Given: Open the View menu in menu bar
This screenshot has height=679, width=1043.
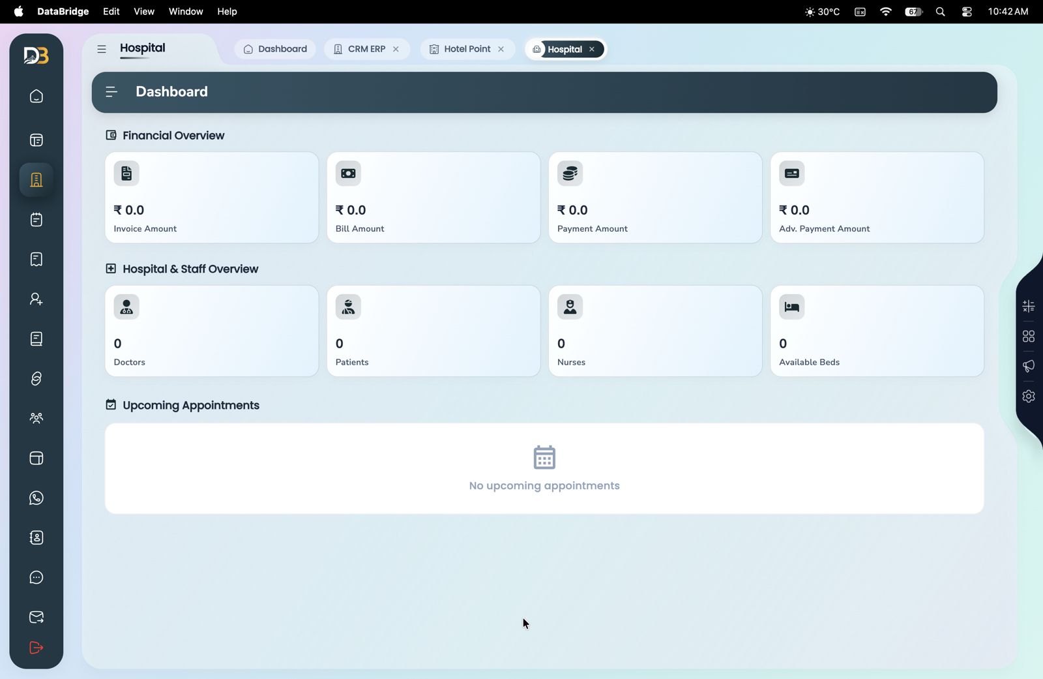Looking at the screenshot, I should click(144, 12).
